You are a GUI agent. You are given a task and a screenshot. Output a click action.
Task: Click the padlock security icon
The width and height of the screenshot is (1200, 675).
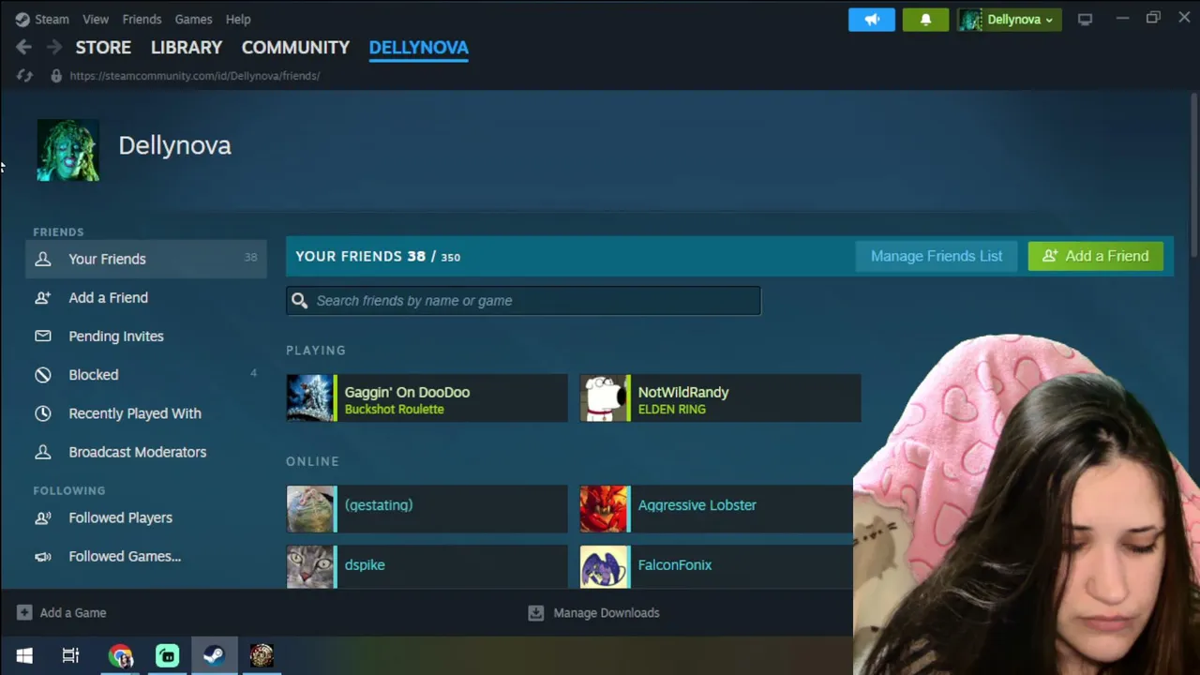56,76
